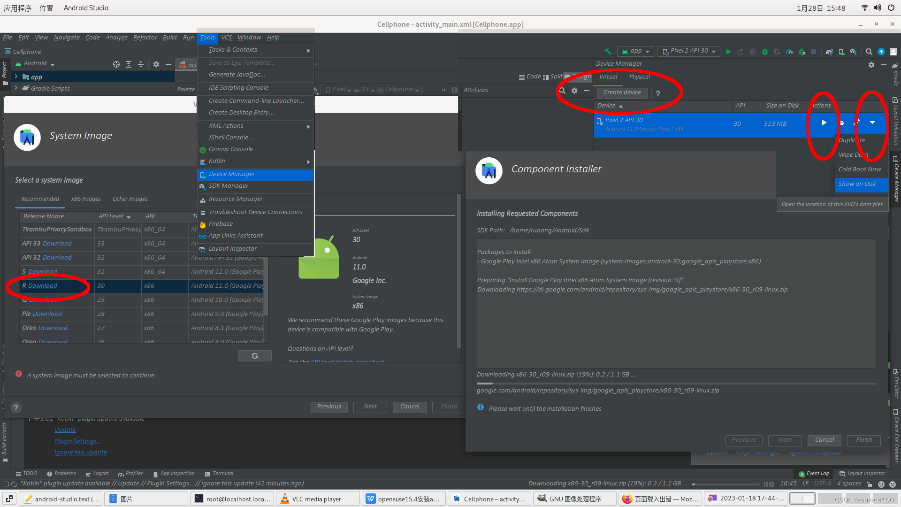Image resolution: width=901 pixels, height=507 pixels.
Task: Select SDK Manager in Tools menu
Action: (255, 186)
